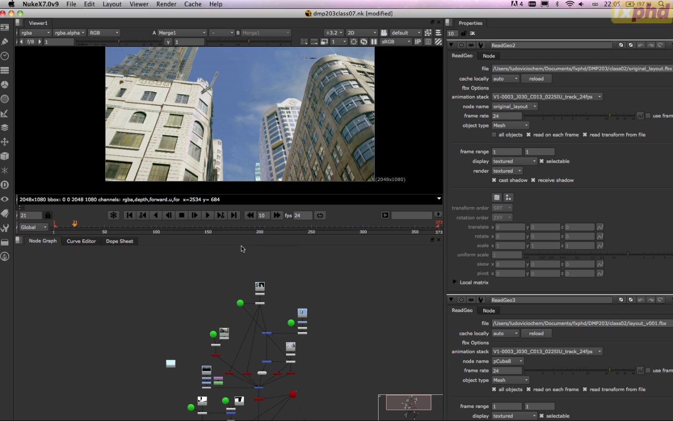This screenshot has height=421, width=673.
Task: Click reload button in ReadGeo2
Action: point(536,79)
